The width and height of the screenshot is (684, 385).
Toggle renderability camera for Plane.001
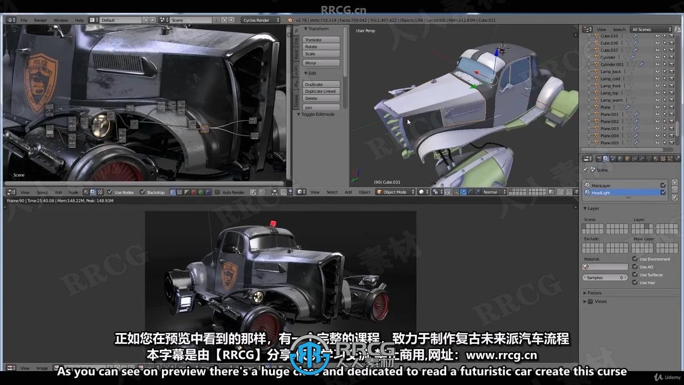671,114
